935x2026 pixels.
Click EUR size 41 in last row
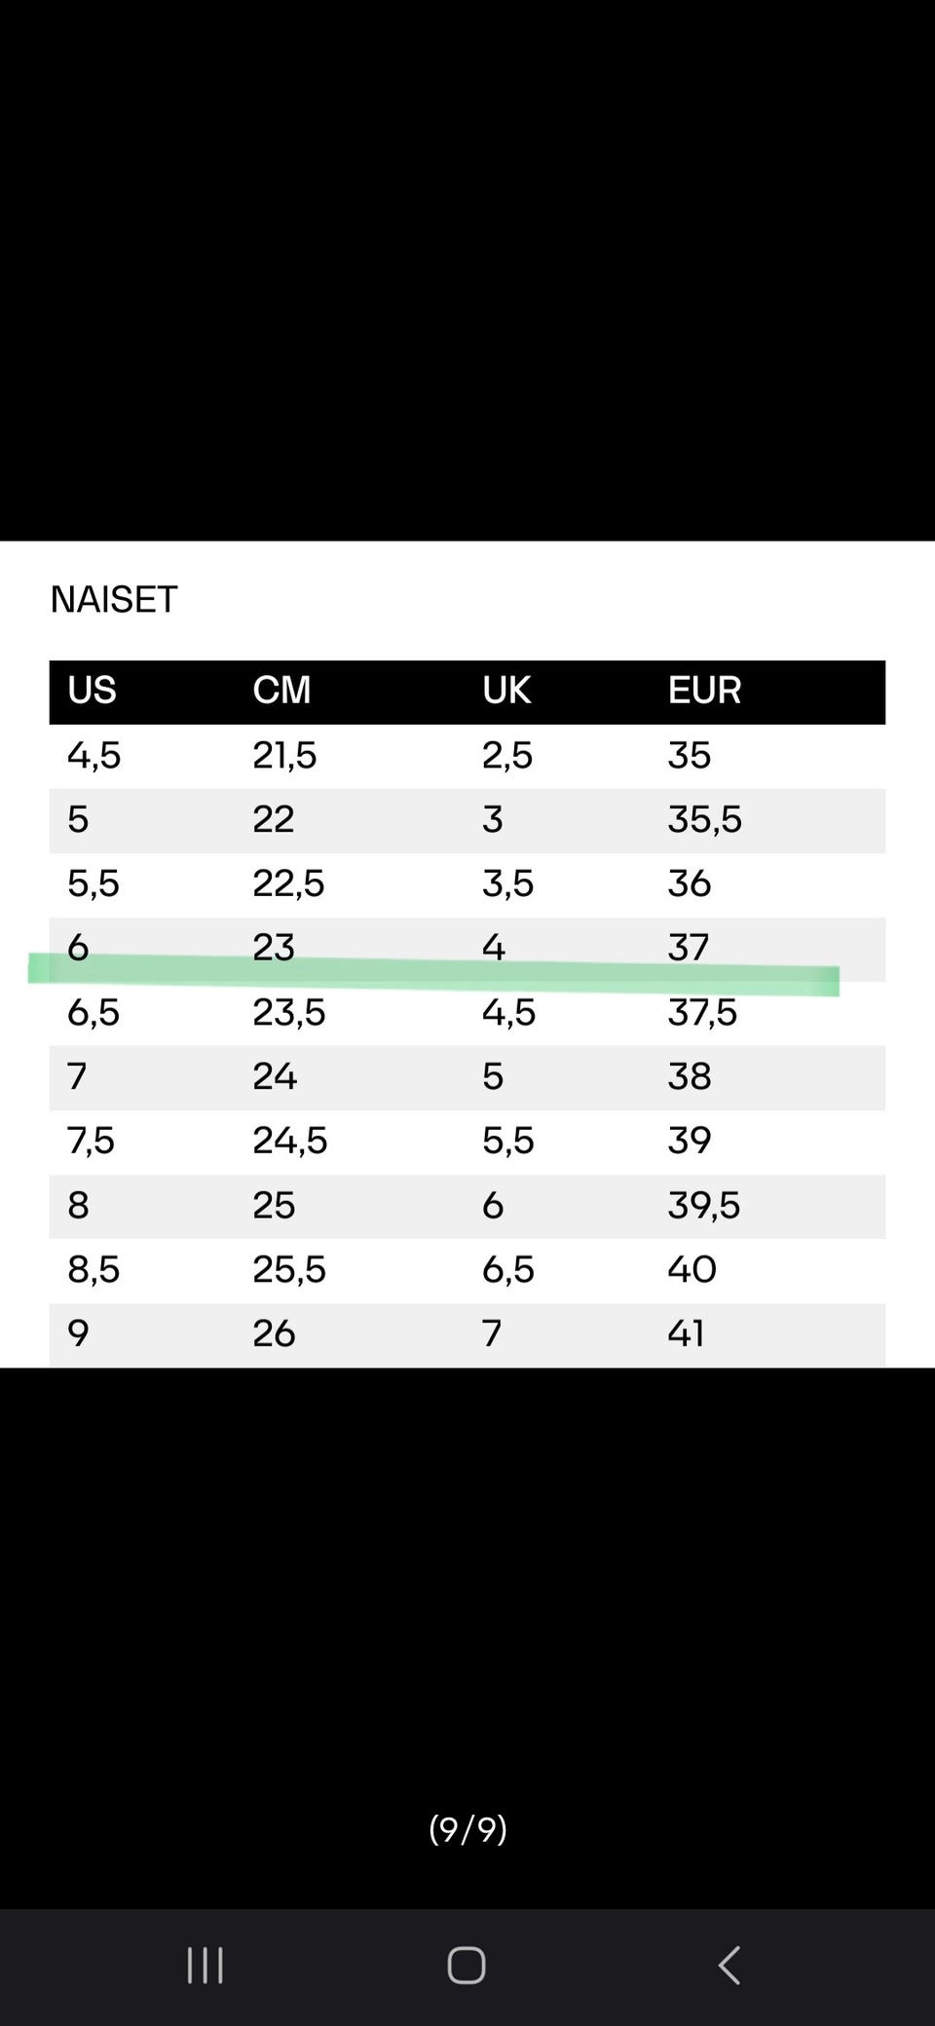coord(686,1333)
